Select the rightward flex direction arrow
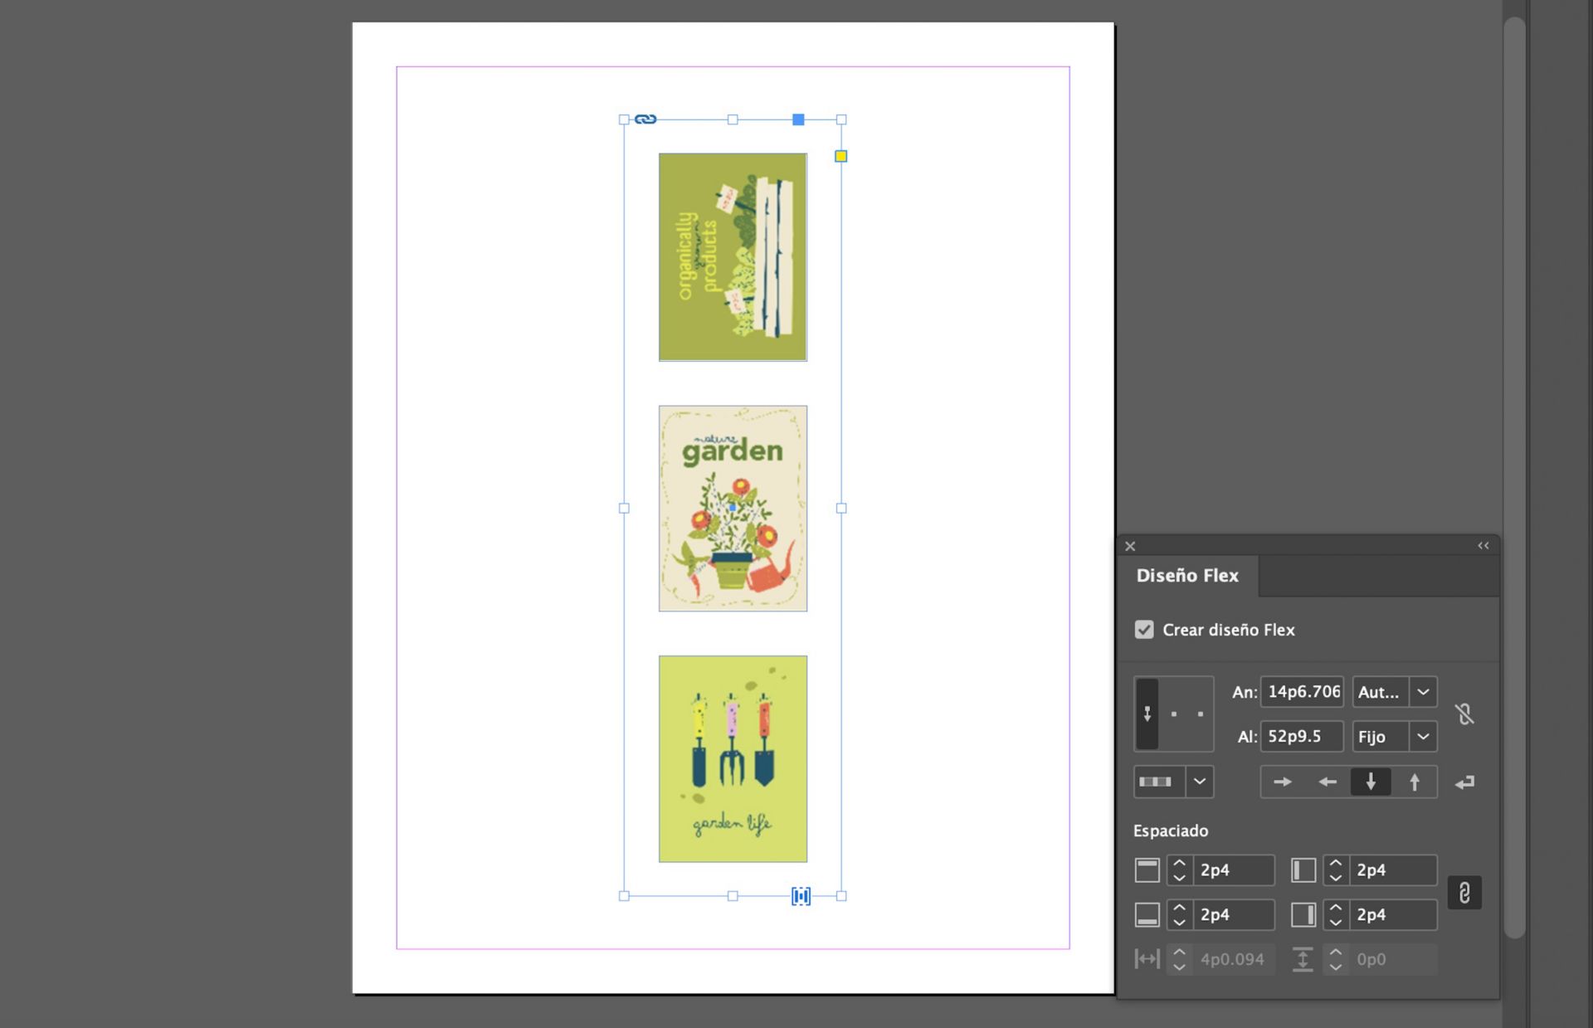1593x1028 pixels. pos(1283,781)
